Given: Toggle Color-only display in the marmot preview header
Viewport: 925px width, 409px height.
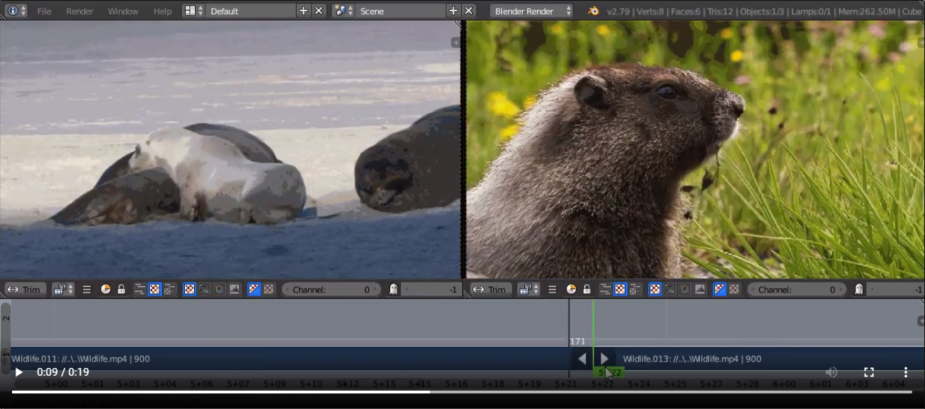Looking at the screenshot, I should tap(734, 289).
